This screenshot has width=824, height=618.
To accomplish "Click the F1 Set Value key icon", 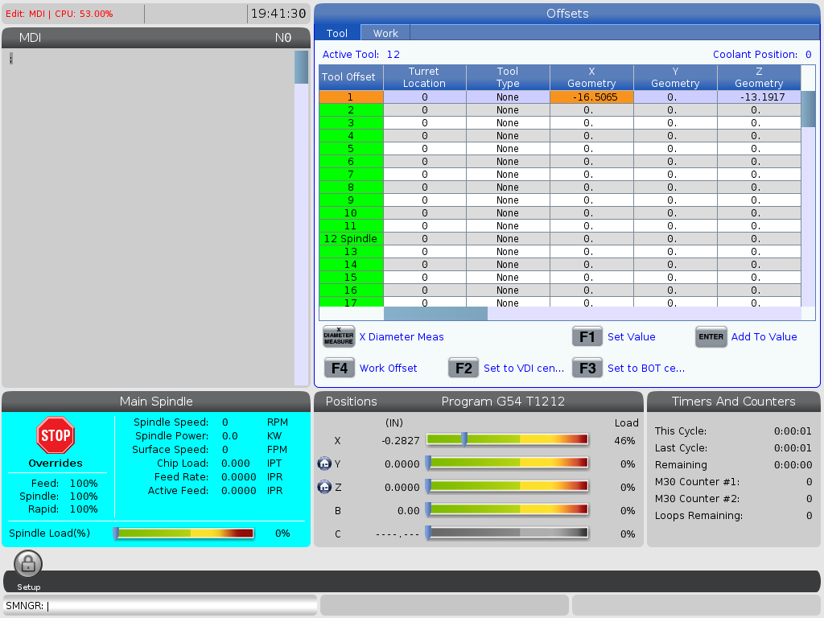I will 587,337.
